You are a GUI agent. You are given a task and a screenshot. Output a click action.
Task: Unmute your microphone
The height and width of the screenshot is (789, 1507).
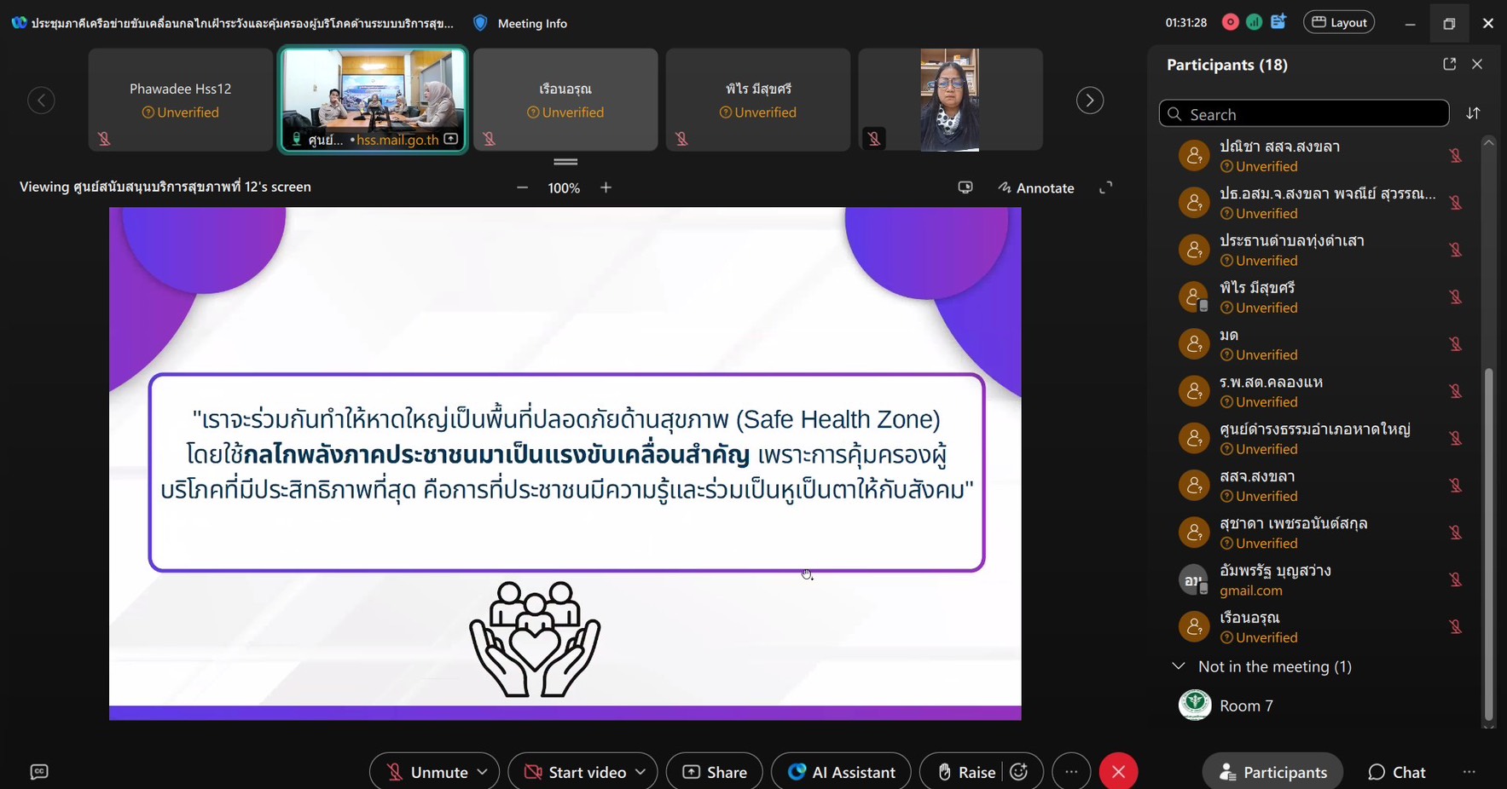(426, 772)
